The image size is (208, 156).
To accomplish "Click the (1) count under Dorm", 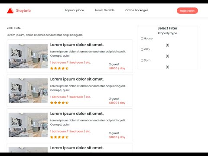I will coord(167,67).
